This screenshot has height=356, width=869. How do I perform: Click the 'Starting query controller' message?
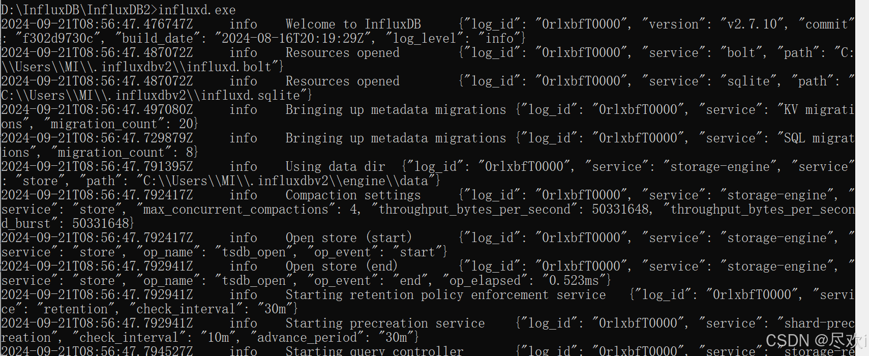coord(375,350)
